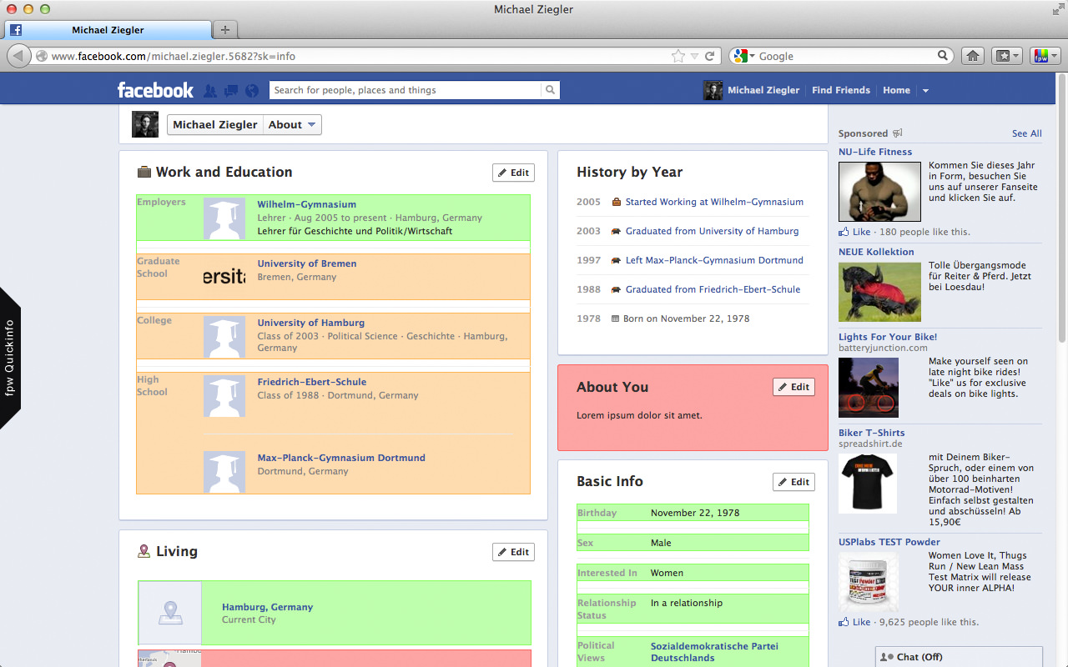Click the Work and Education briefcase icon

pyautogui.click(x=144, y=172)
